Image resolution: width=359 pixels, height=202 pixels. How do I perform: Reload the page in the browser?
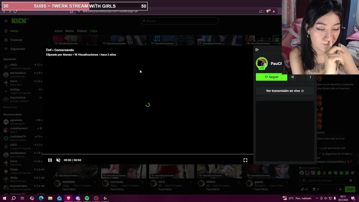click(x=15, y=11)
